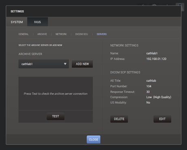Open the cathlab1 archive server dropdown
This screenshot has height=150, width=187.
click(44, 64)
